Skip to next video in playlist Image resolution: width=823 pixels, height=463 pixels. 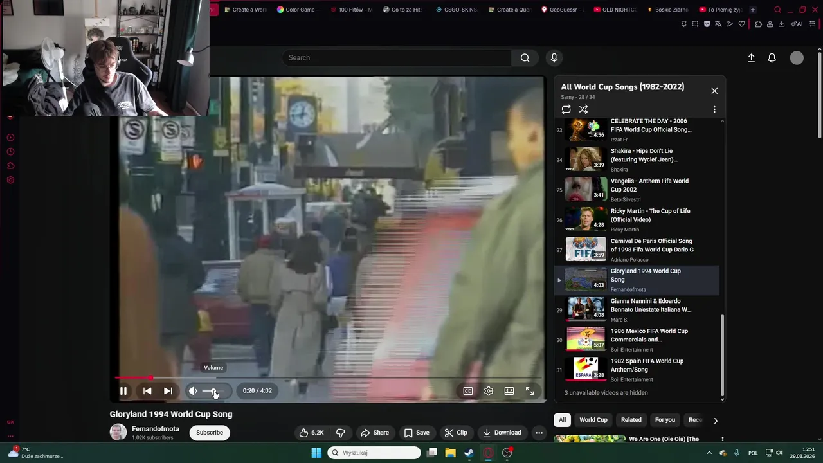click(x=168, y=390)
